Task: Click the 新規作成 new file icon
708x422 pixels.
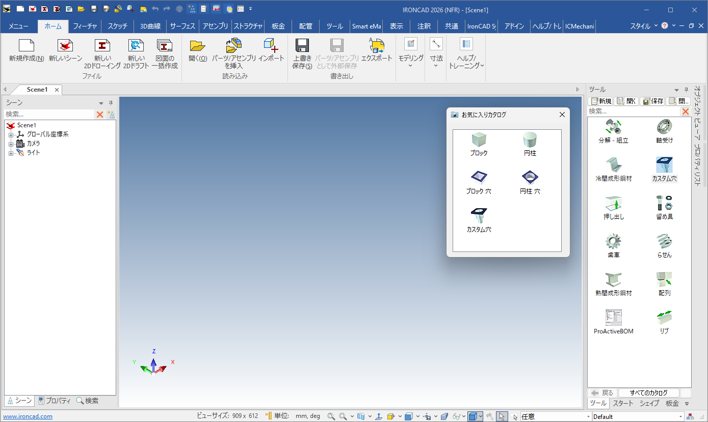Action: (26, 45)
